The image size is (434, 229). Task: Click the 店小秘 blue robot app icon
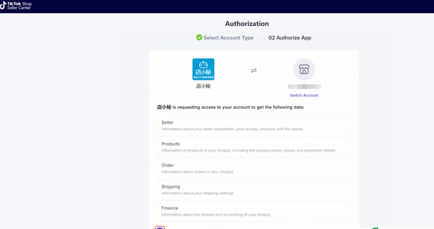click(x=203, y=69)
